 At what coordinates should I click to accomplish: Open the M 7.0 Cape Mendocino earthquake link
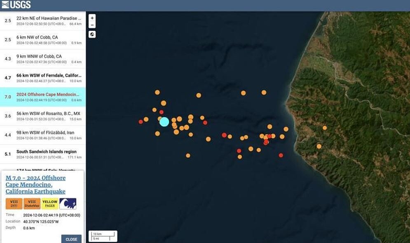pyautogui.click(x=35, y=185)
